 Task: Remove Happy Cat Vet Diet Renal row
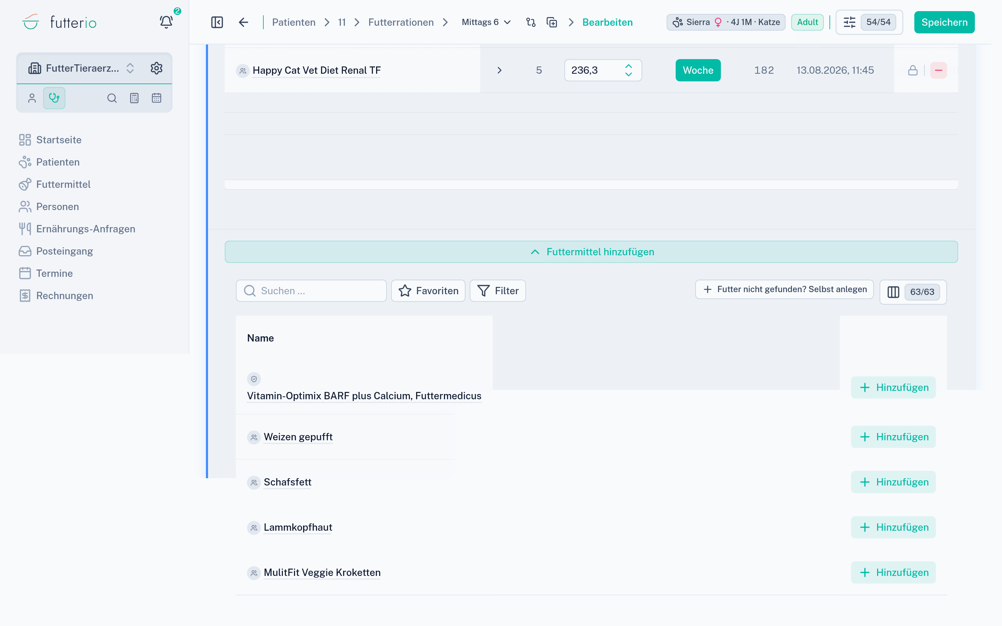pos(938,70)
